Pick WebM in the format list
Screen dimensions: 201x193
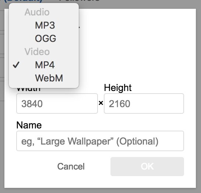coord(44,78)
